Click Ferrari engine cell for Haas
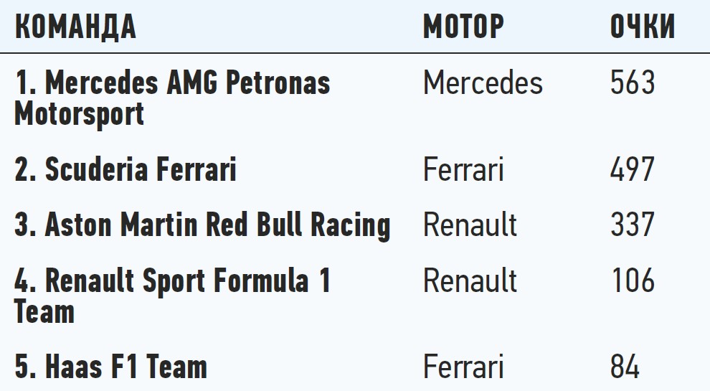The image size is (710, 391). click(x=463, y=367)
